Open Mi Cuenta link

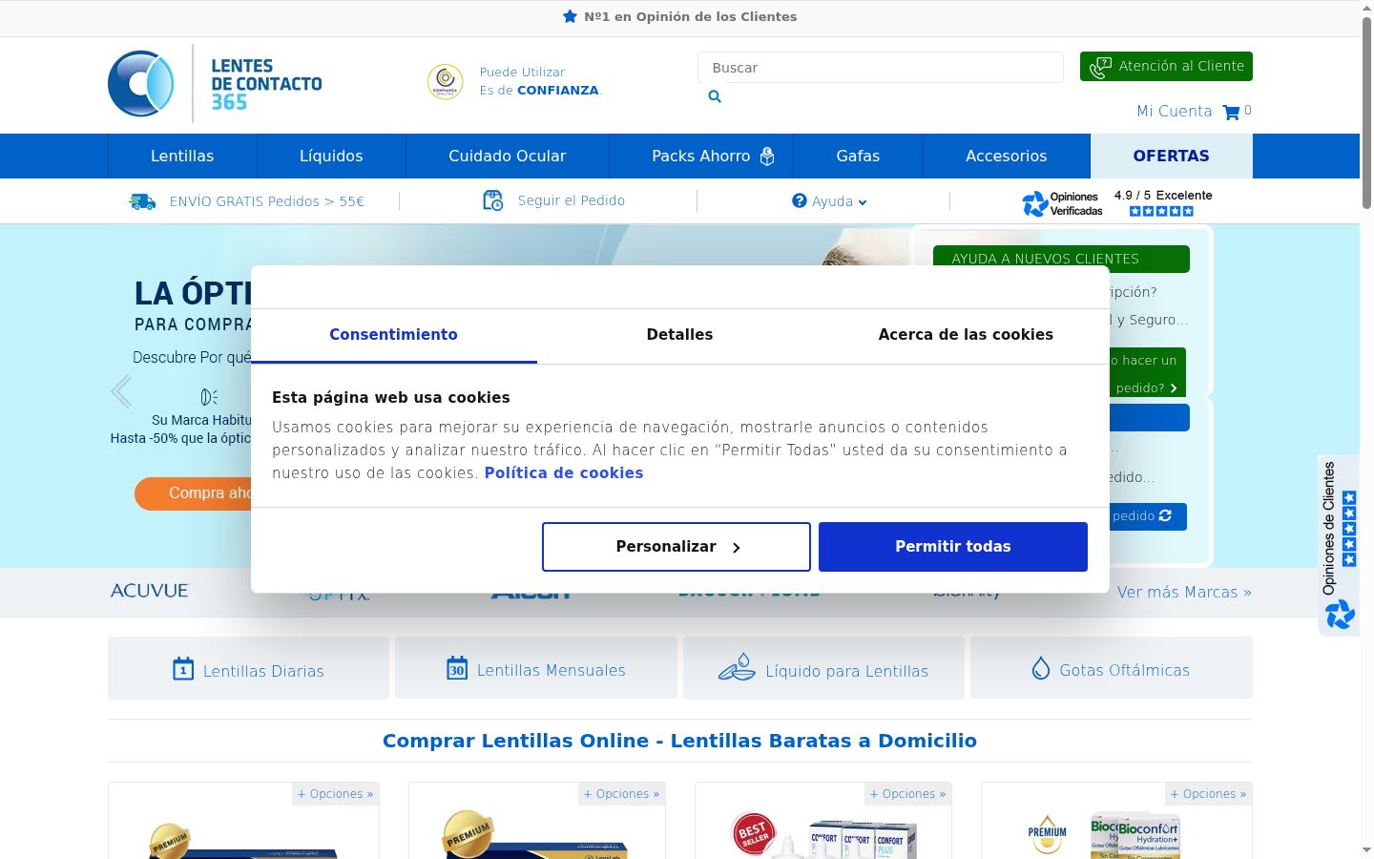click(1174, 112)
